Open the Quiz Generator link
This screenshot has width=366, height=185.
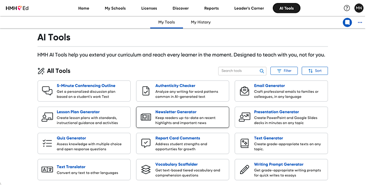(72, 138)
